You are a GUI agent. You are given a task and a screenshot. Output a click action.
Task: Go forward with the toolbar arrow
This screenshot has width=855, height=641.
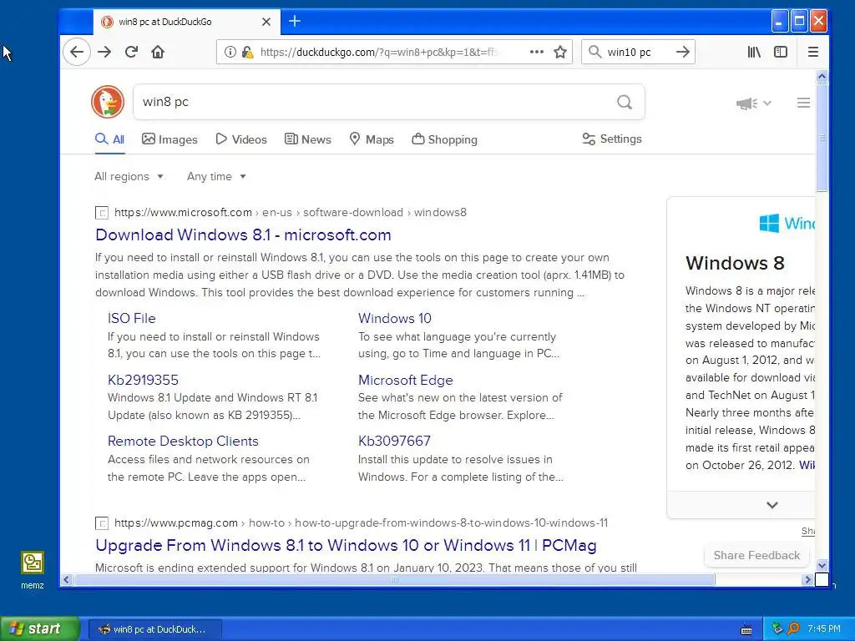tap(104, 53)
